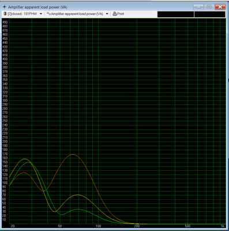229x231 pixels.
Task: Click the design file icon beside '[2]closed'
Action: (x=5, y=14)
